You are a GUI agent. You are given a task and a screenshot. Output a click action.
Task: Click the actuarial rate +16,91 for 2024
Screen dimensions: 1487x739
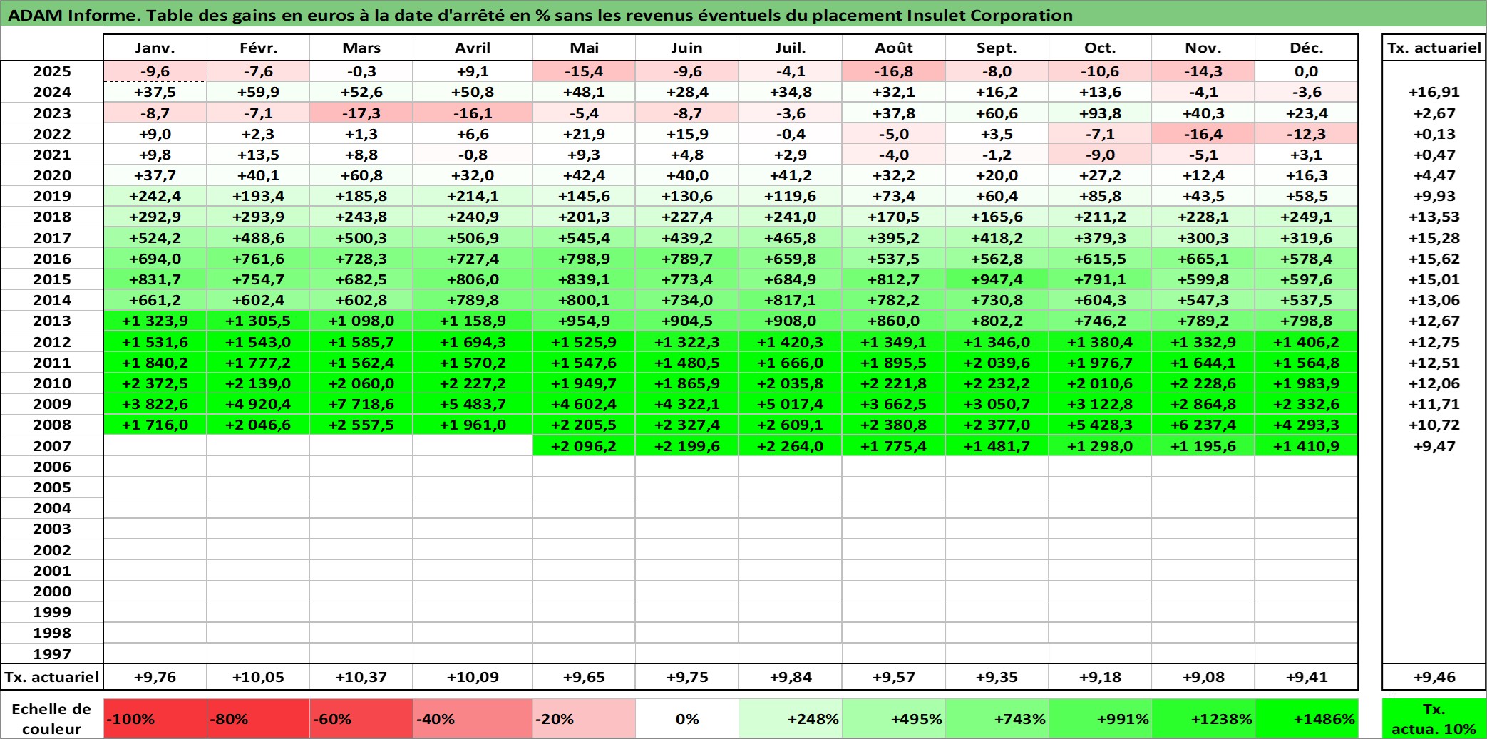[x=1434, y=92]
